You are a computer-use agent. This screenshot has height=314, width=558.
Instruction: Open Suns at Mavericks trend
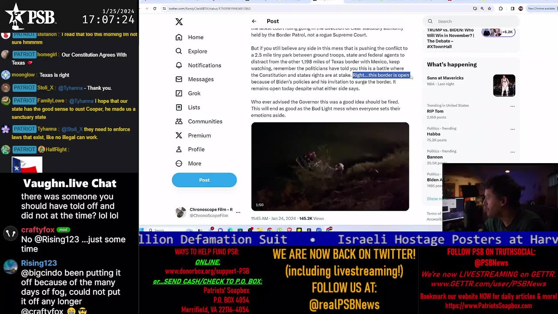(445, 78)
